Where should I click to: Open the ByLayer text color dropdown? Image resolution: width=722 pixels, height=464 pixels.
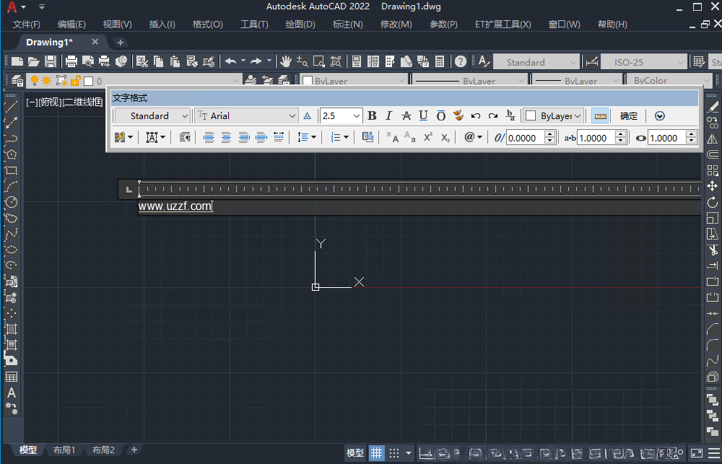tap(554, 115)
